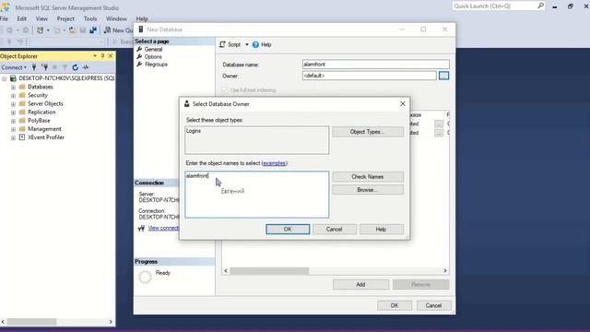Refresh the Object Explorer
The image size is (590, 332).
(x=76, y=67)
